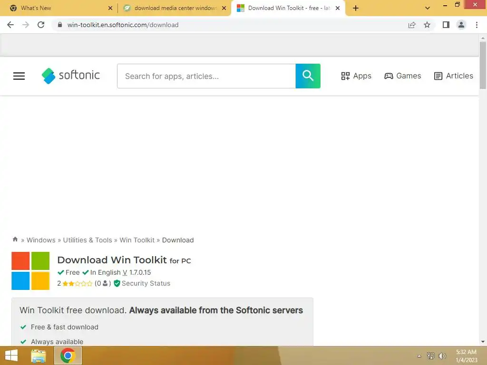Image resolution: width=487 pixels, height=365 pixels.
Task: Open the Games section
Action: tap(402, 76)
